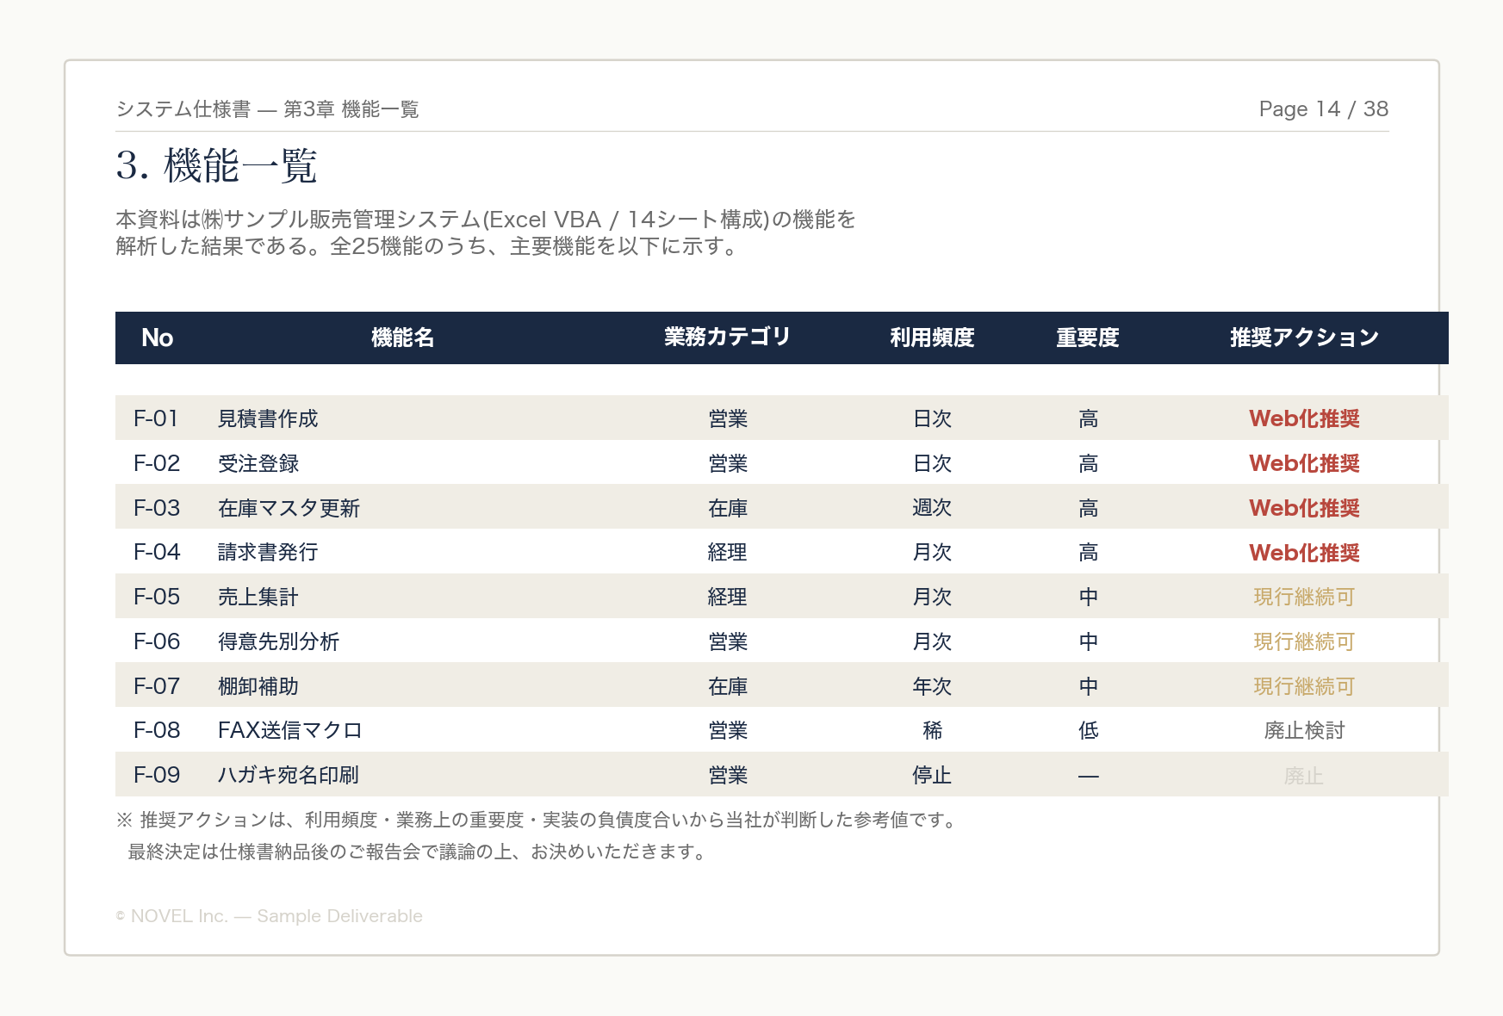Click 'Web化推奨' in the F-04 row

[1304, 553]
